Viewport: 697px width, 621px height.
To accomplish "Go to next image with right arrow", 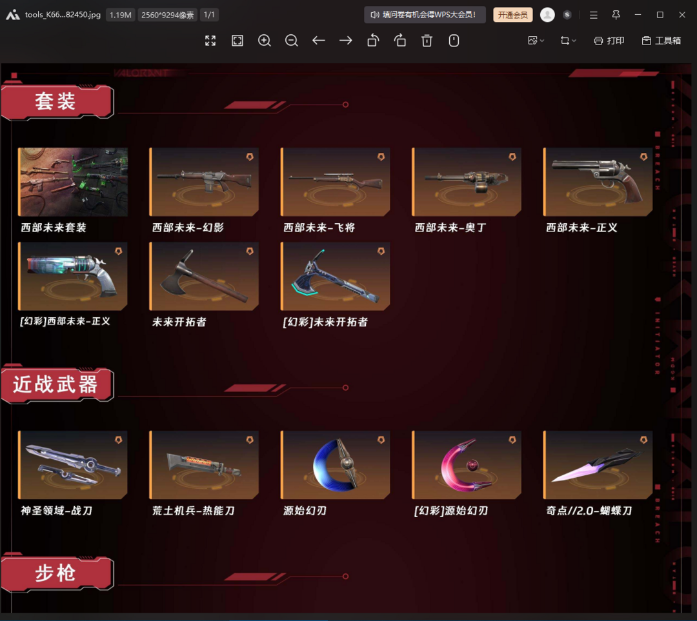I will coord(346,41).
